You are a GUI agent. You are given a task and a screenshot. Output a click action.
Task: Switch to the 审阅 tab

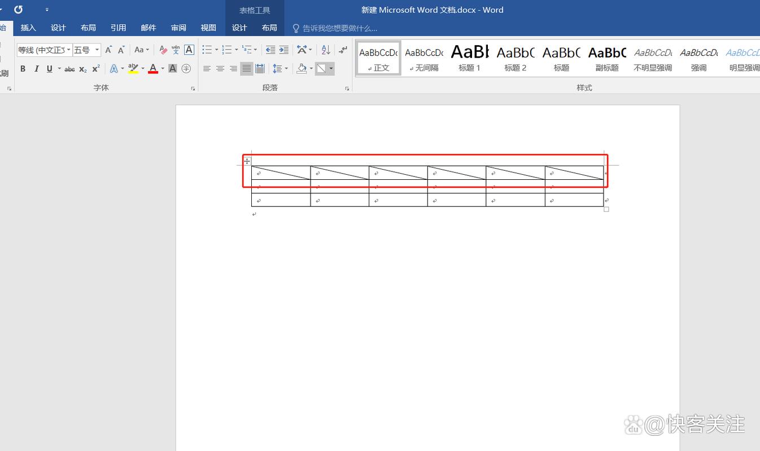(x=178, y=28)
